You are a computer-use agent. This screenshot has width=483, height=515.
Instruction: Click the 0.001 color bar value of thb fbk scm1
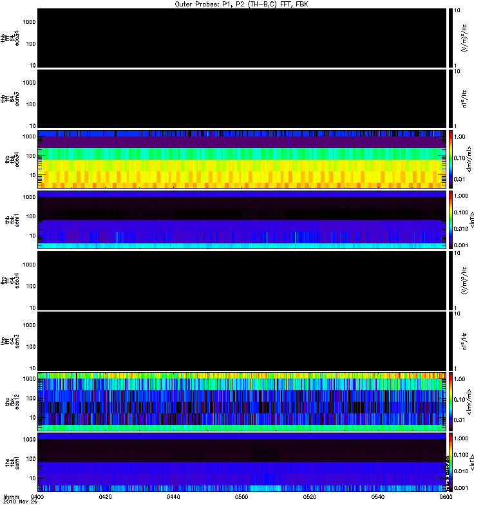tap(461, 245)
